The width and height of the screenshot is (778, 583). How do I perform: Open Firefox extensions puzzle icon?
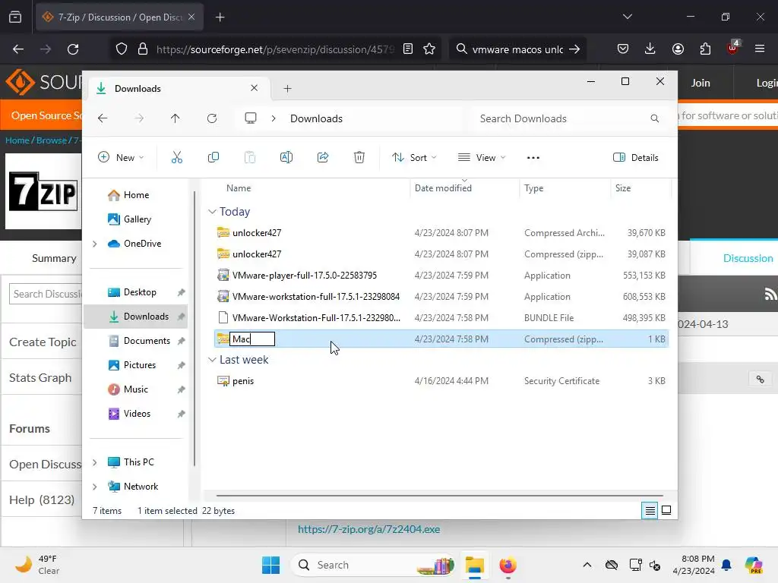coord(705,49)
